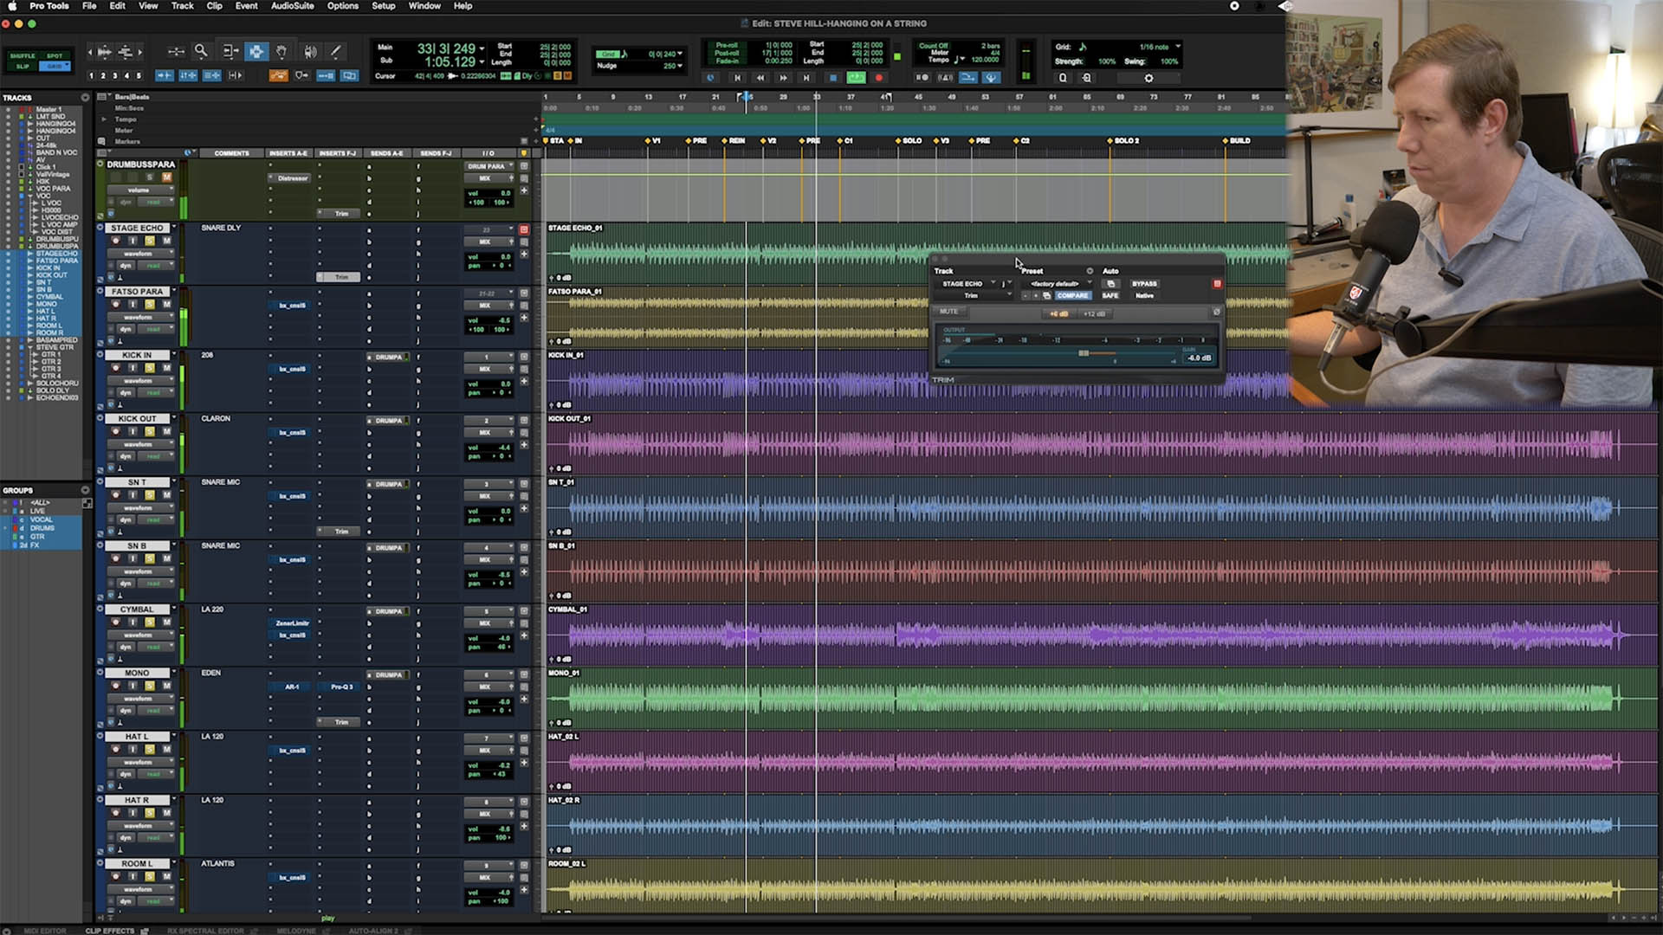The height and width of the screenshot is (935, 1663).
Task: Click the Fast Forward transport button
Action: (783, 78)
